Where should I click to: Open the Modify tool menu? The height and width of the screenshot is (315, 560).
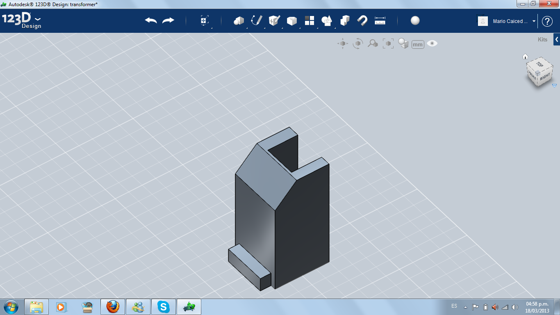click(x=292, y=21)
